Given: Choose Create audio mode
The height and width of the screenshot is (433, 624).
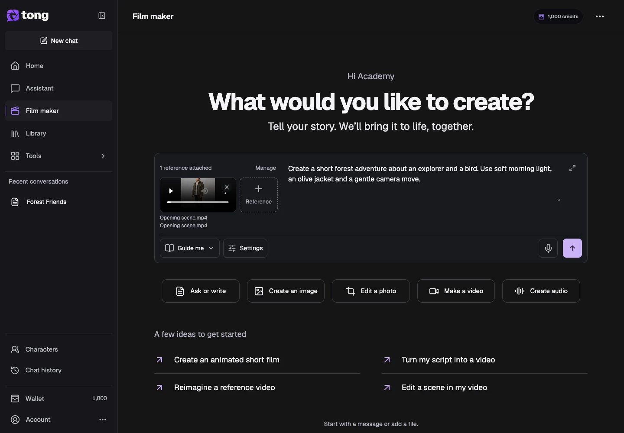Looking at the screenshot, I should tap(541, 291).
